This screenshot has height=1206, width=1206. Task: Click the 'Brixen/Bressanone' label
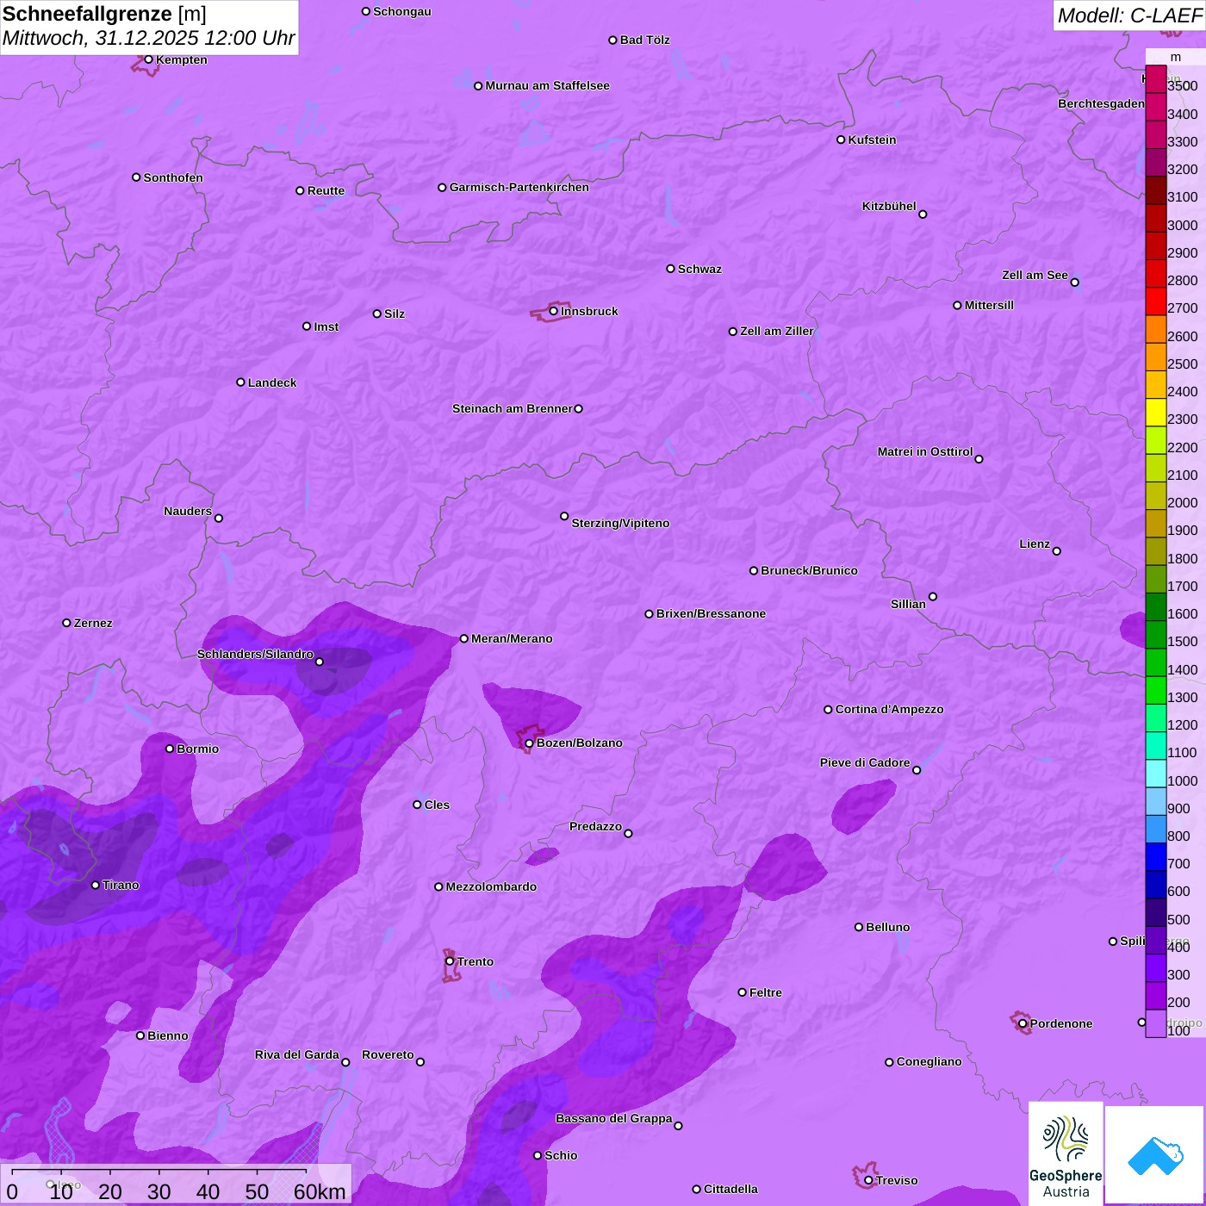coord(711,613)
